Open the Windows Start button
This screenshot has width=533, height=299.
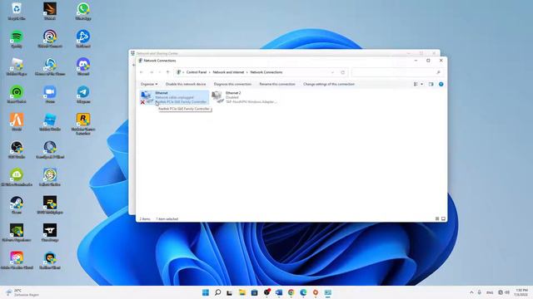(206, 292)
